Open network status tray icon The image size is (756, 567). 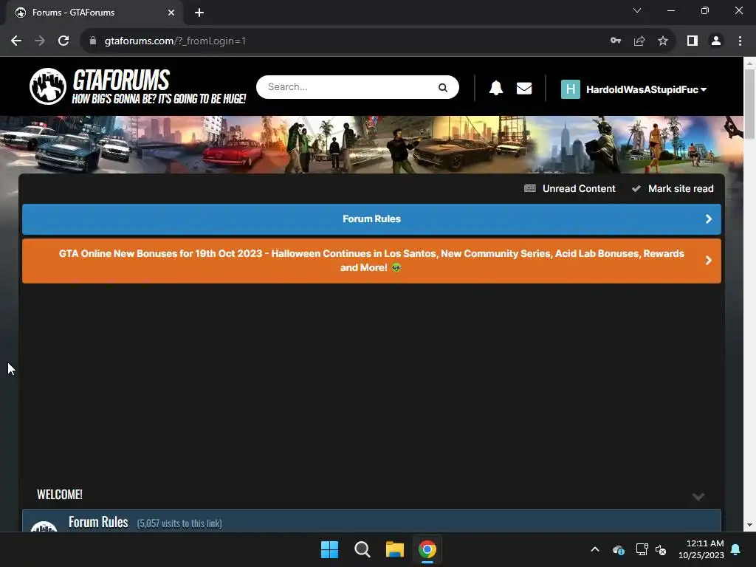(x=642, y=549)
